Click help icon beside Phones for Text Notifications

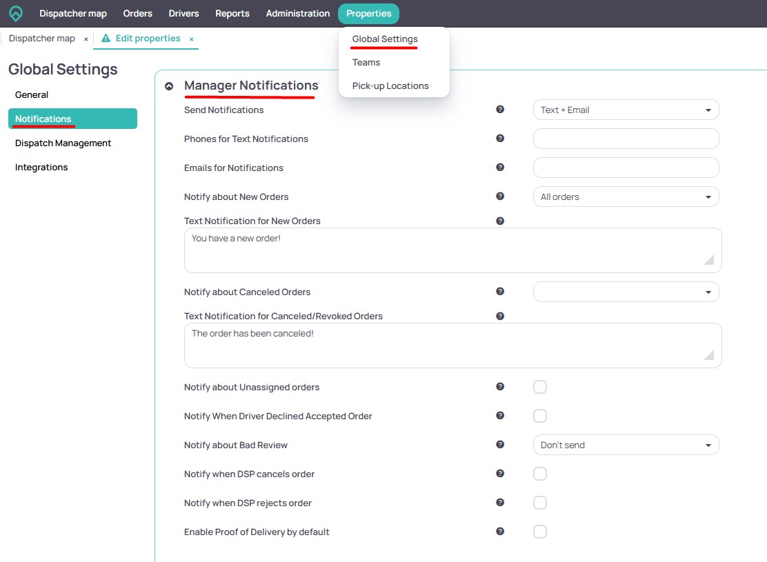click(500, 138)
